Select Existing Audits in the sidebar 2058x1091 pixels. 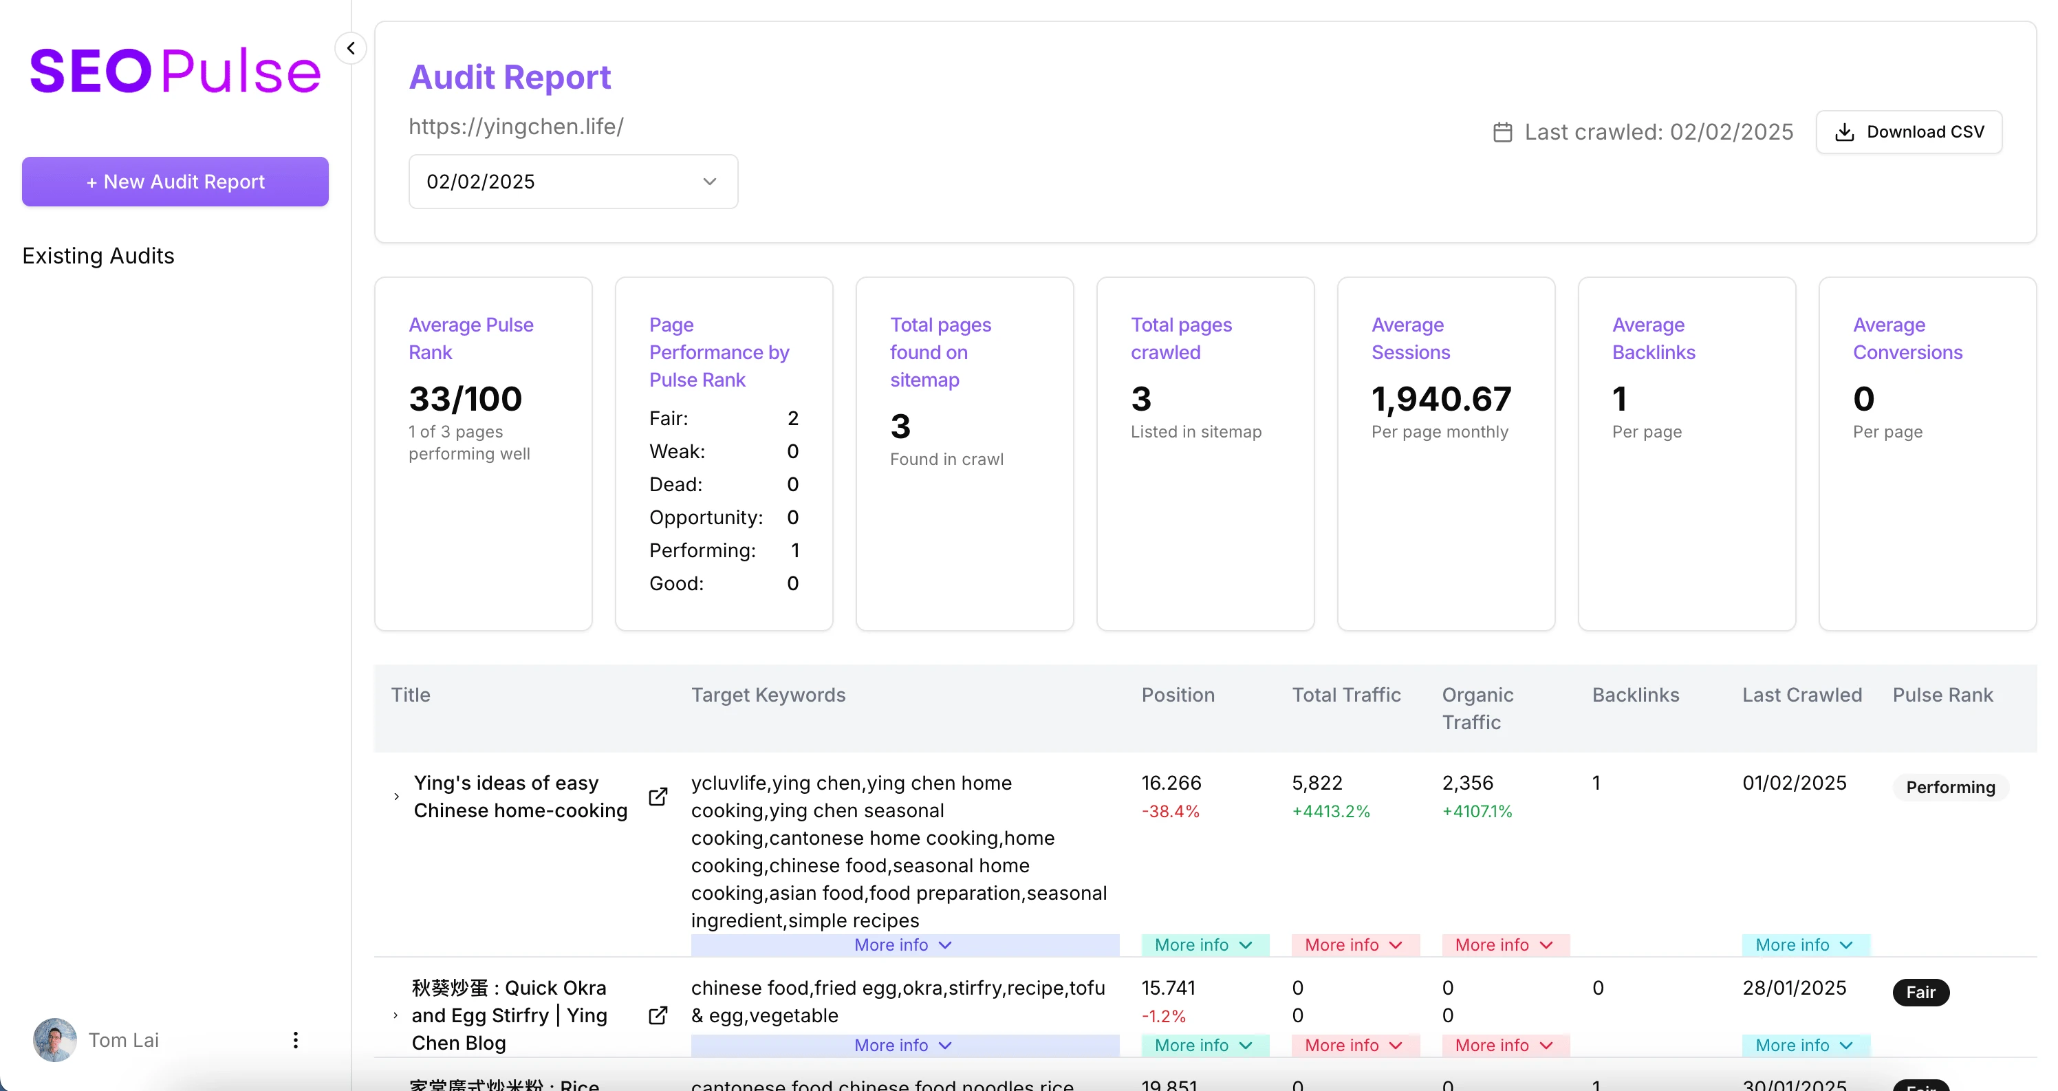pos(98,256)
